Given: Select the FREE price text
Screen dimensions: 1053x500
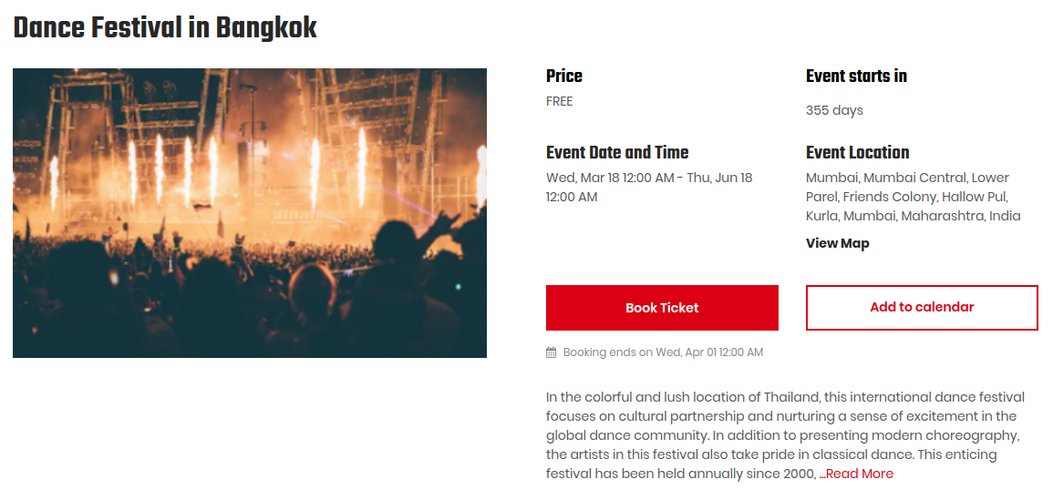Looking at the screenshot, I should [x=560, y=101].
